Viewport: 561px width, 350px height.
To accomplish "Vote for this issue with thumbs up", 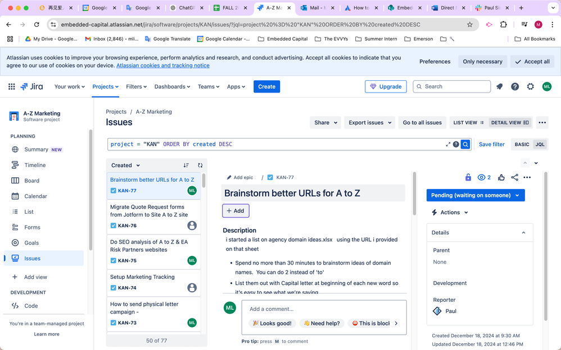I will tap(501, 177).
